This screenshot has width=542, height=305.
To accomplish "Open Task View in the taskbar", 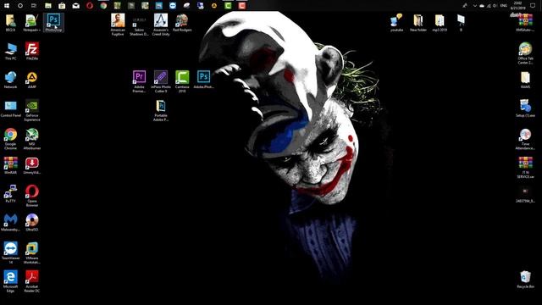I will tap(34, 6).
